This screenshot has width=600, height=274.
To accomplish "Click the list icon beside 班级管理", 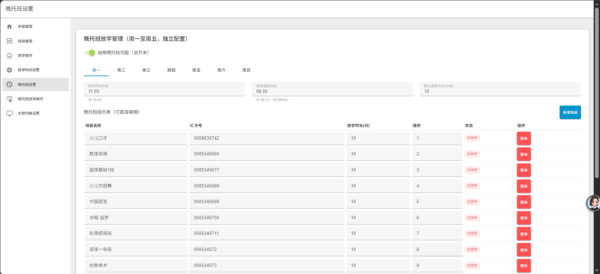I will click(x=9, y=41).
